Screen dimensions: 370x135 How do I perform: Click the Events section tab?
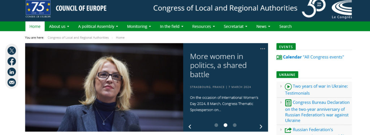pyautogui.click(x=286, y=47)
